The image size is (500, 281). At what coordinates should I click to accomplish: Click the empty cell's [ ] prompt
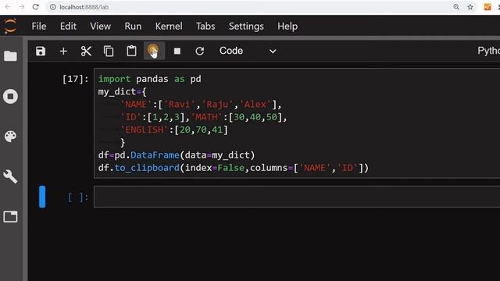(78, 197)
